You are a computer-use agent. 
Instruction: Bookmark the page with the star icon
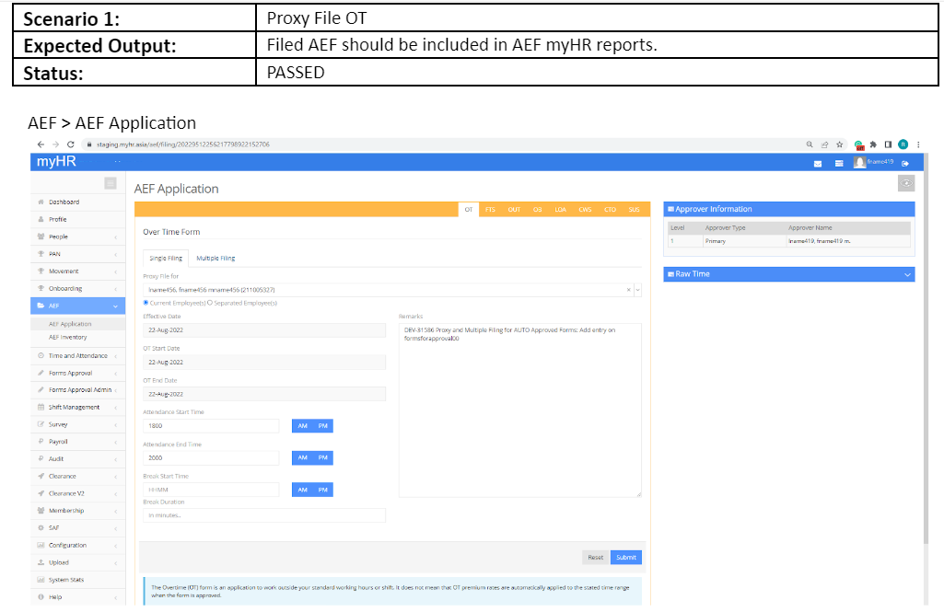(840, 144)
